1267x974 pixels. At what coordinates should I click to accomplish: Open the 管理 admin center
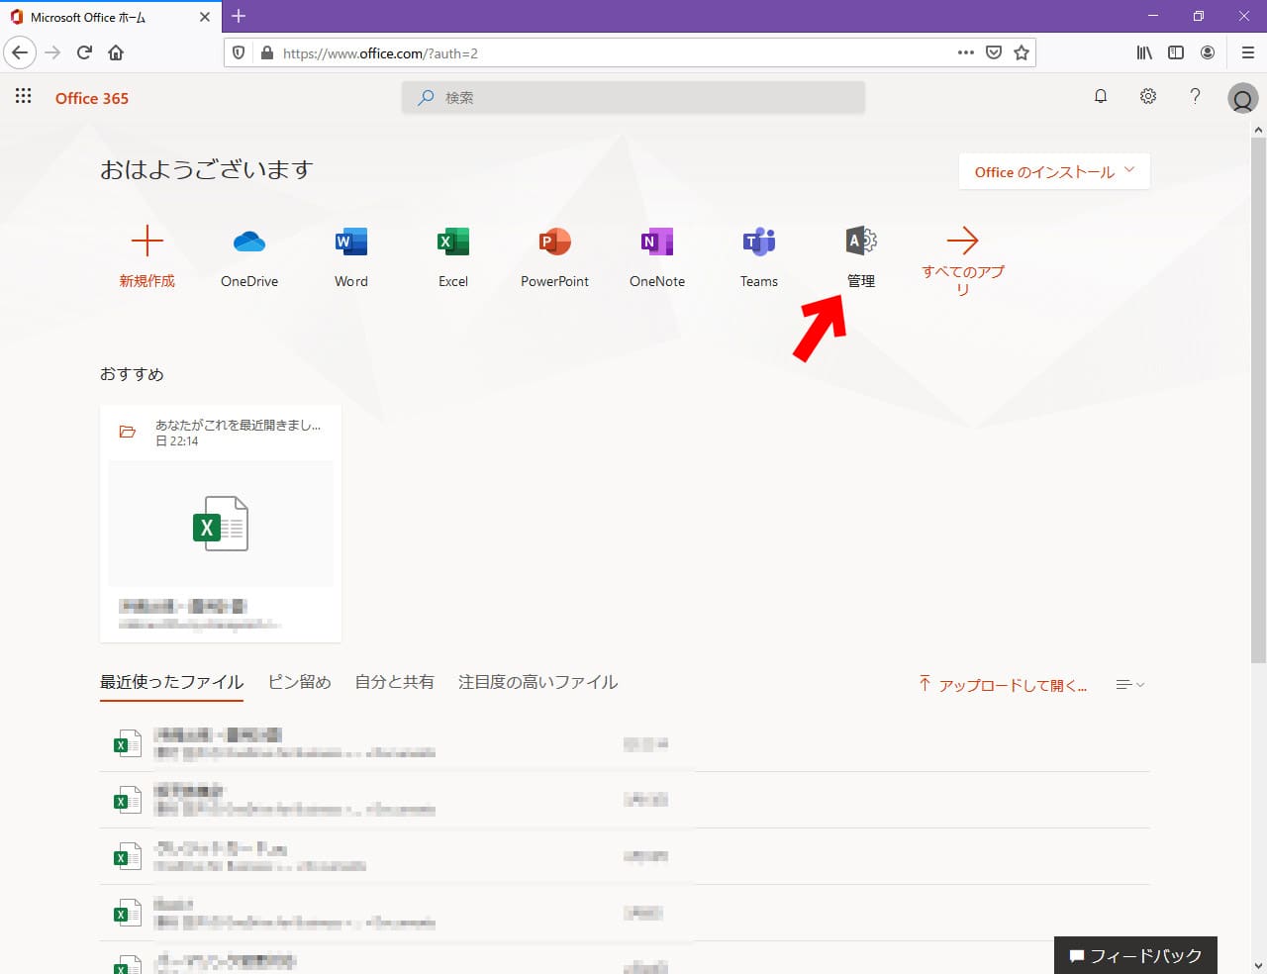click(861, 256)
